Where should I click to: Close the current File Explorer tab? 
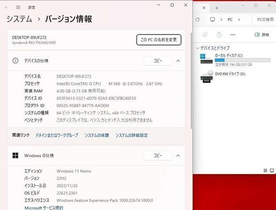204,8
